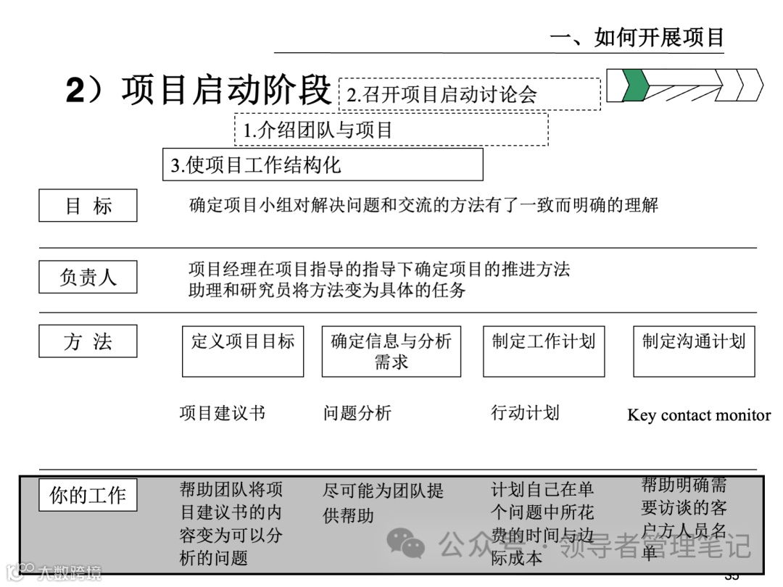Click the 定义项目目标 method box
The height and width of the screenshot is (587, 783).
(x=243, y=351)
